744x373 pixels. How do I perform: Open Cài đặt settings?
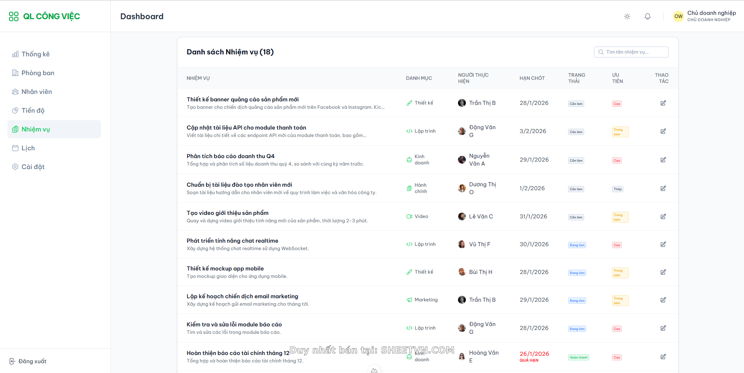pyautogui.click(x=33, y=167)
